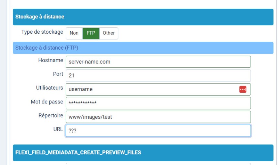
Task: Click the Stockage à distance (FTP) subheader
Action: [143, 48]
